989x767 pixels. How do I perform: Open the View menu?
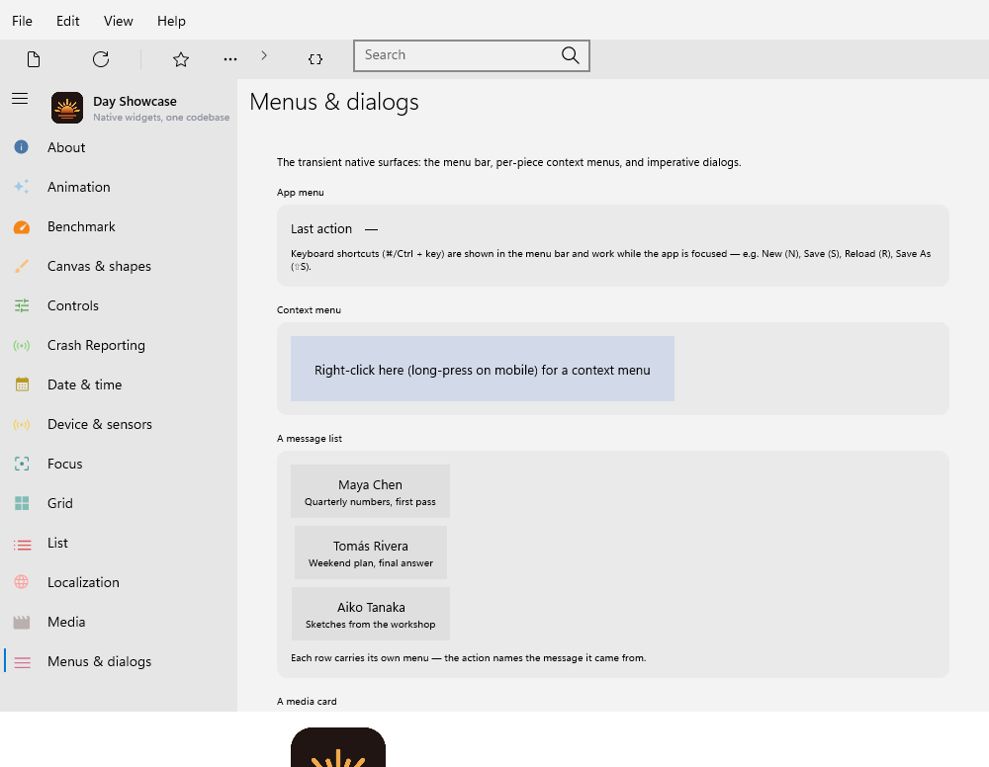point(118,21)
